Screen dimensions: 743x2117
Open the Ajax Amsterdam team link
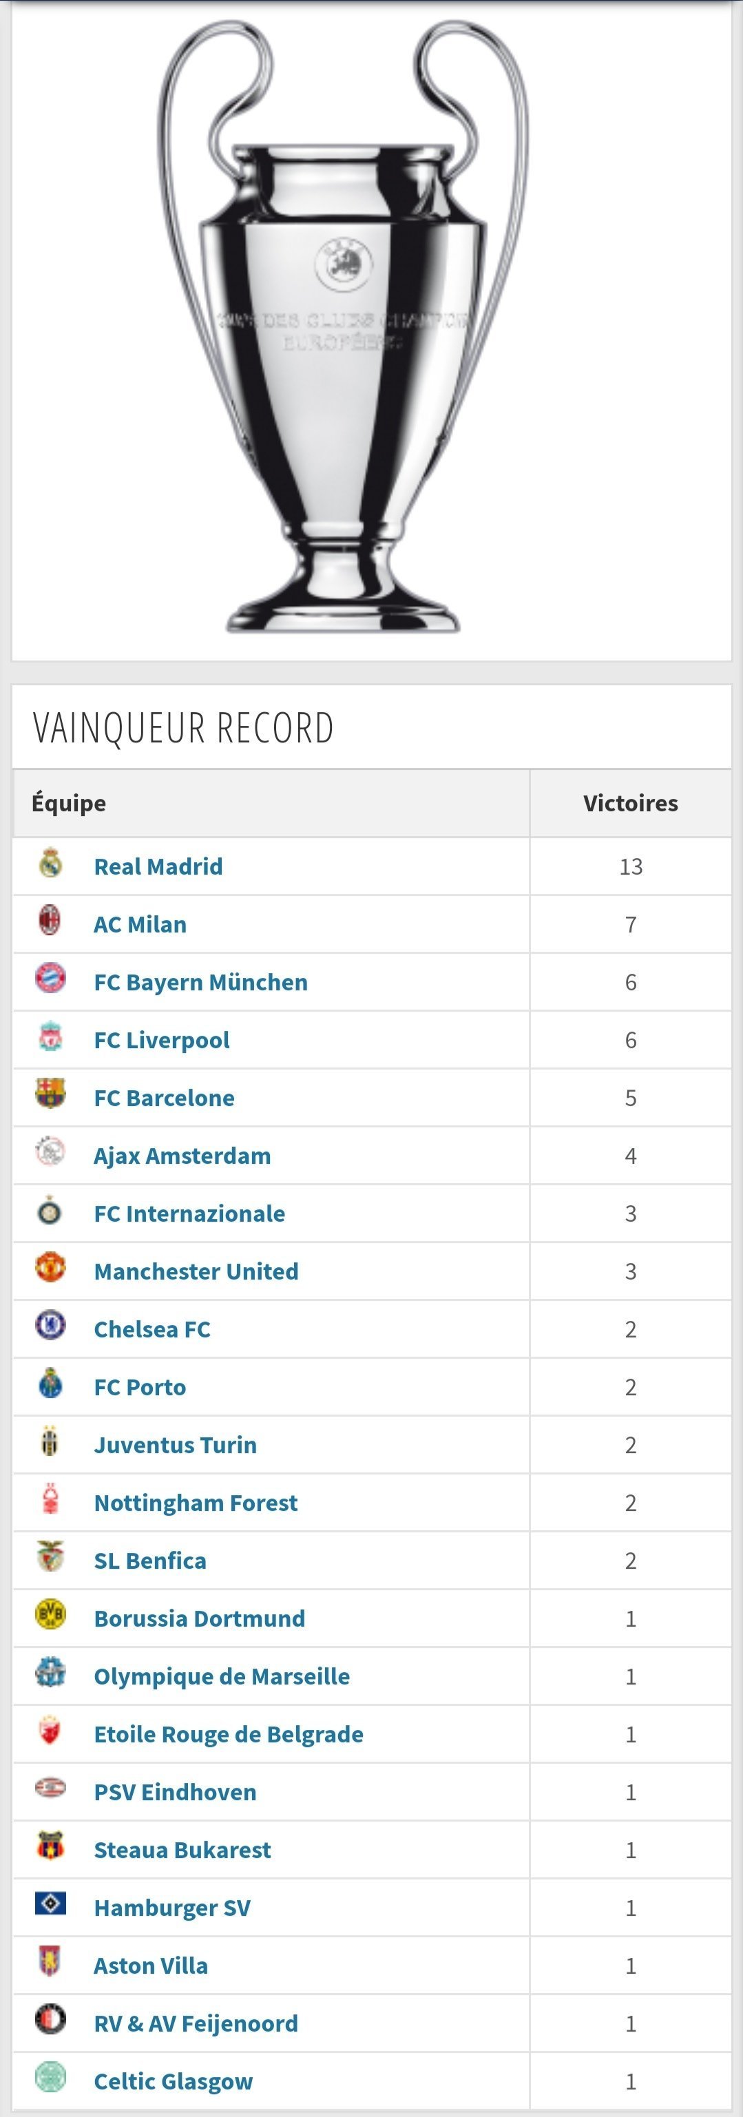click(182, 1156)
